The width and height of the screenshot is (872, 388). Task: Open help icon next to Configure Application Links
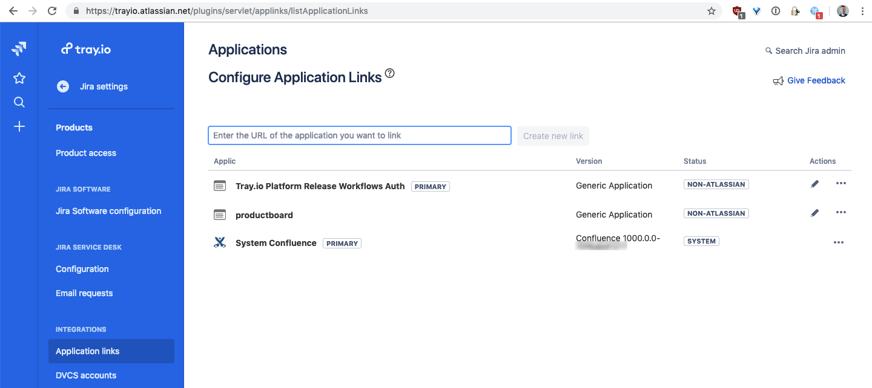[390, 74]
